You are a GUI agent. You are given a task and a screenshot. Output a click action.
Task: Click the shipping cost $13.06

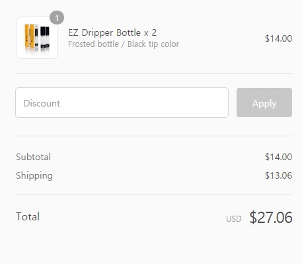(x=278, y=175)
